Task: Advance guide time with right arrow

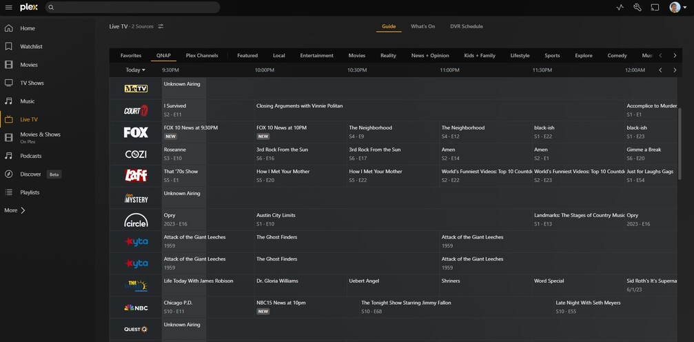Action: (675, 70)
